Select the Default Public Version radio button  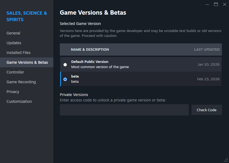[65, 65]
